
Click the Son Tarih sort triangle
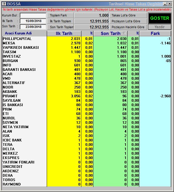point(124,34)
